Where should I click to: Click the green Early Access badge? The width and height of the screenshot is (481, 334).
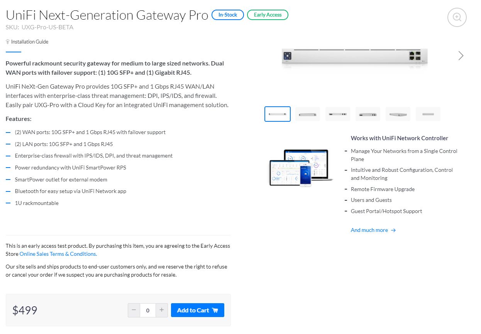click(x=268, y=15)
